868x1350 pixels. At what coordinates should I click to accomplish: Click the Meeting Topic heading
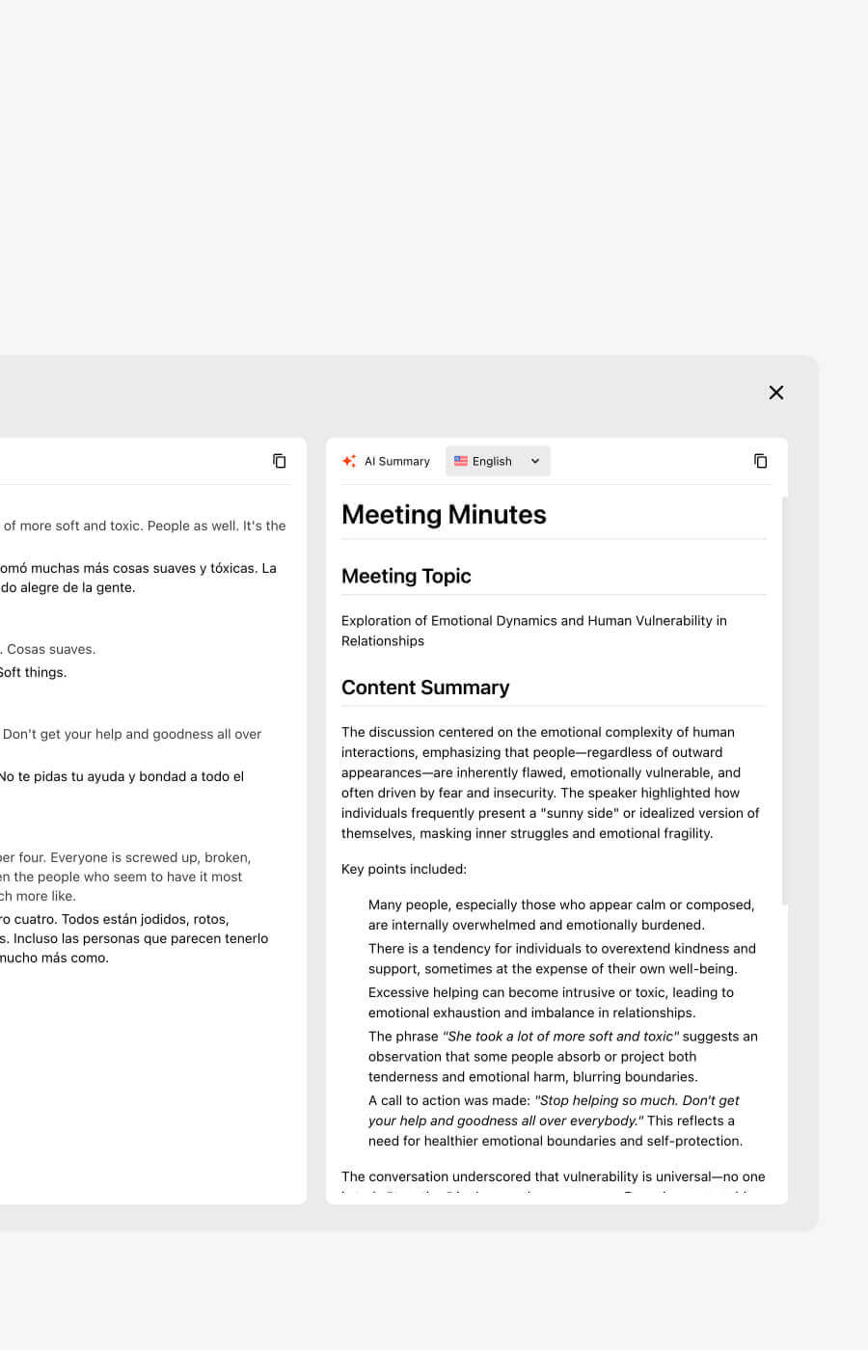click(x=406, y=576)
